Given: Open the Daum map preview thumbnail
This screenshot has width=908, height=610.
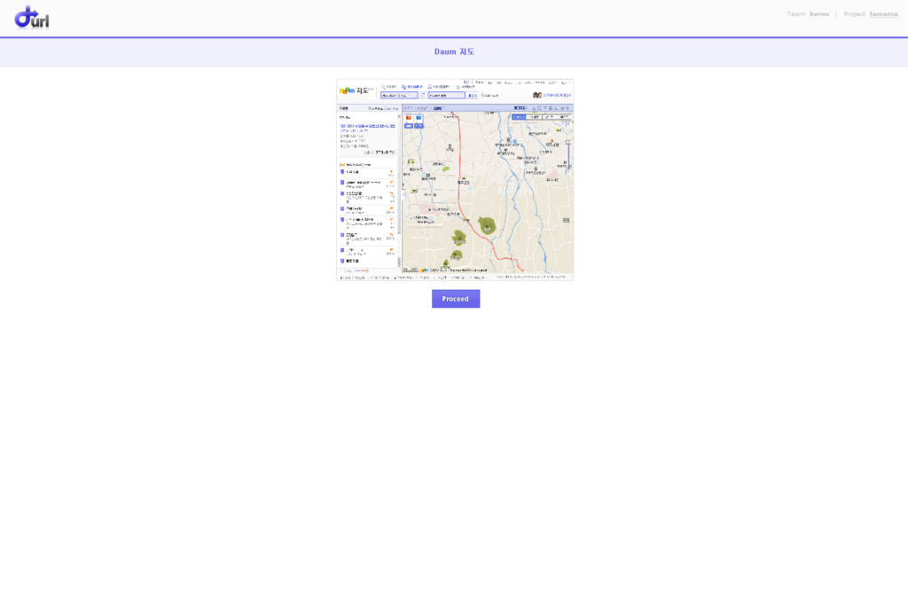Looking at the screenshot, I should (455, 180).
